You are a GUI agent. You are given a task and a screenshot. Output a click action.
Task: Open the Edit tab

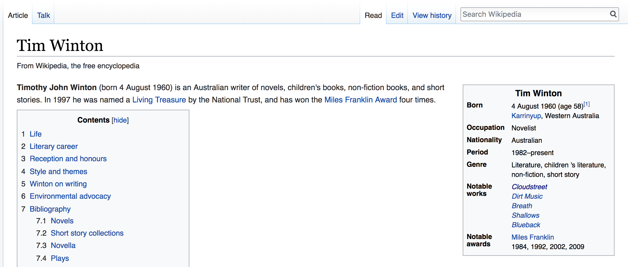pyautogui.click(x=397, y=15)
